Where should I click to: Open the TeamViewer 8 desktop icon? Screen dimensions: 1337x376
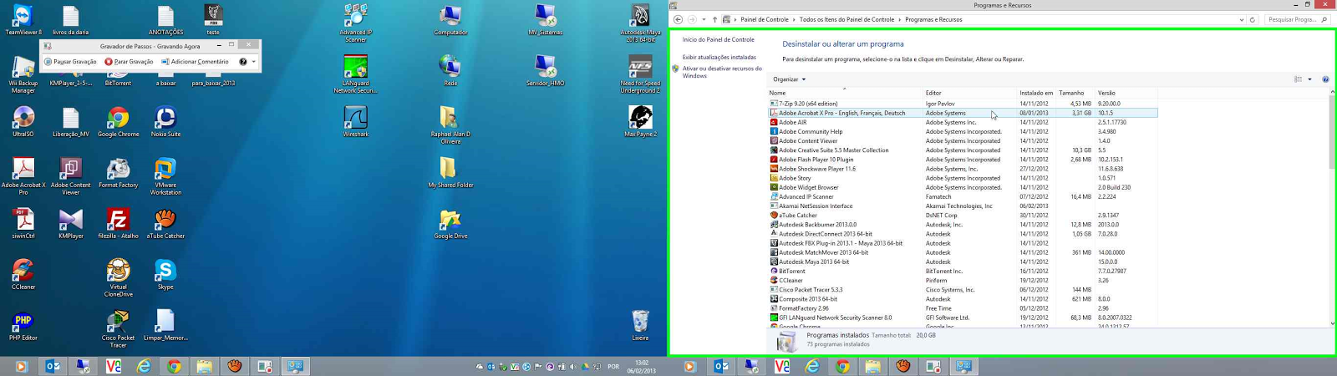coord(23,20)
